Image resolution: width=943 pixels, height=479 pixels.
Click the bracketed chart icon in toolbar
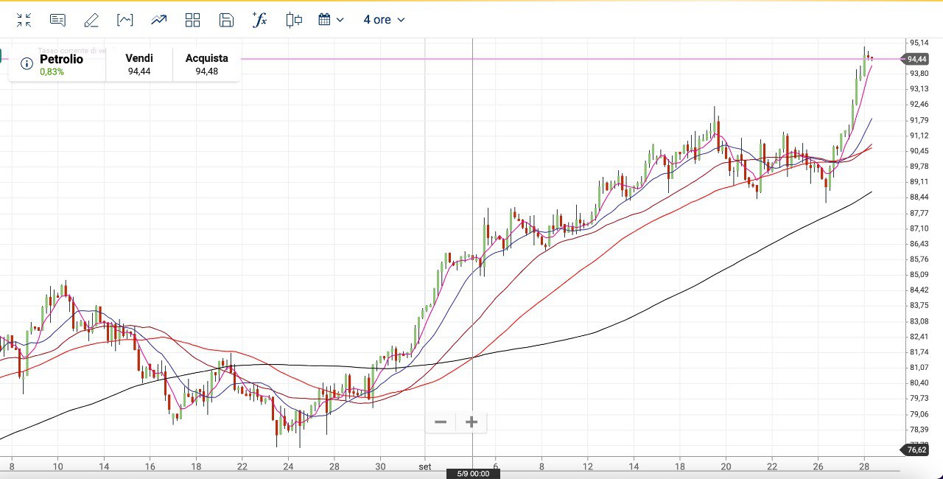pos(125,20)
